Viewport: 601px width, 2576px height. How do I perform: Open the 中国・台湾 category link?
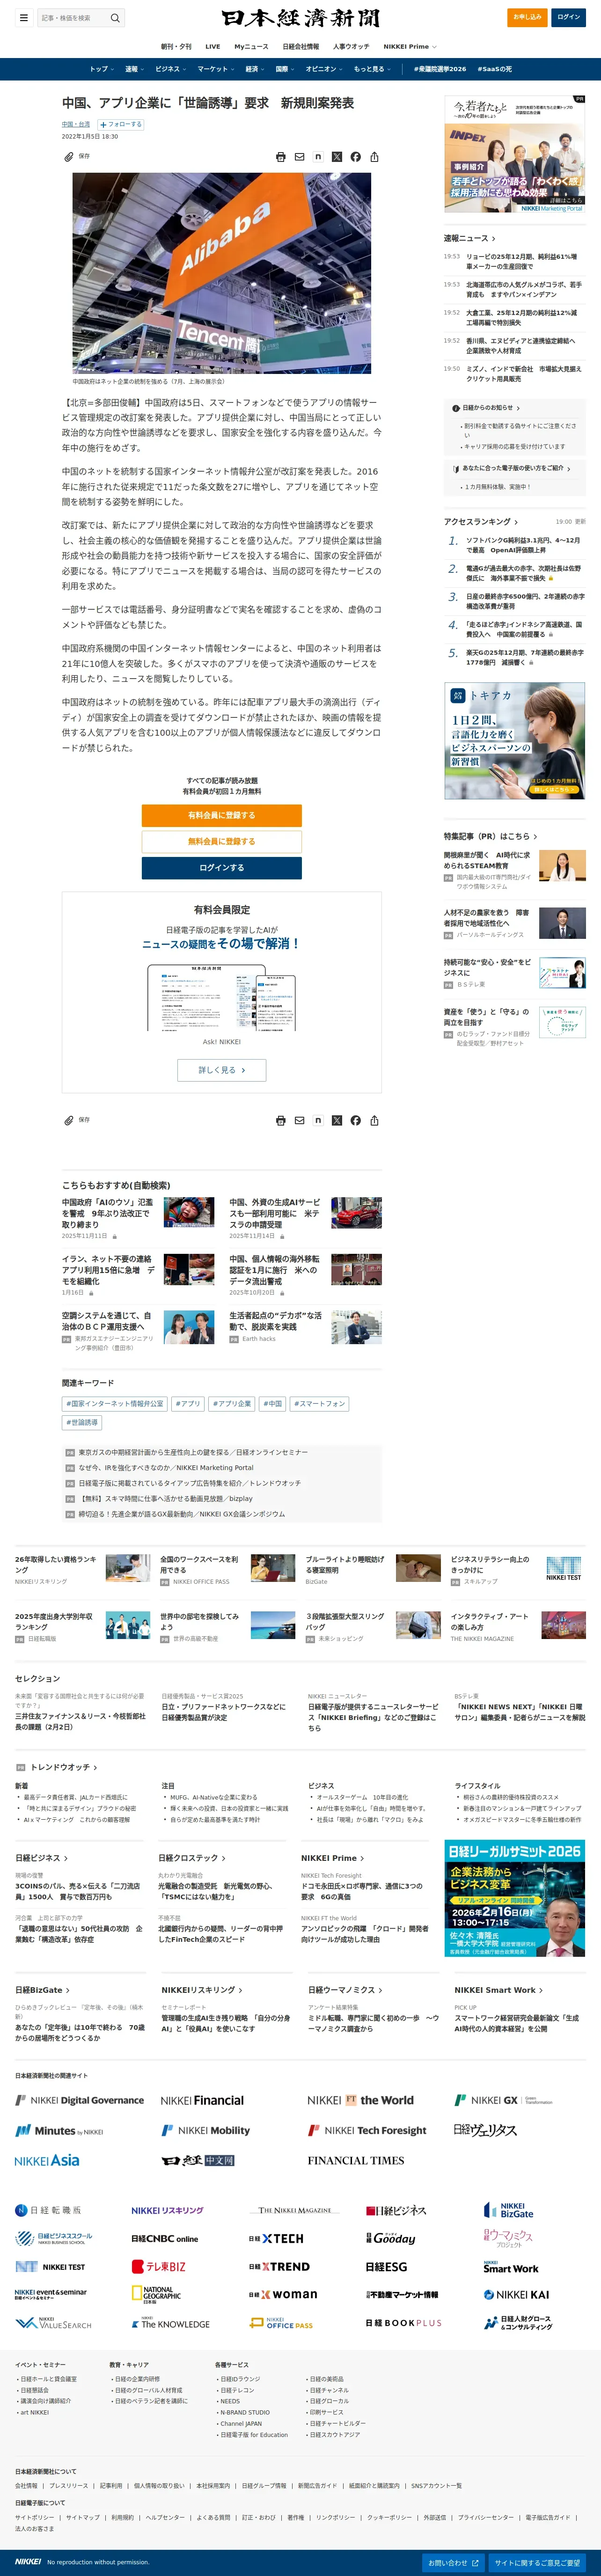click(76, 125)
